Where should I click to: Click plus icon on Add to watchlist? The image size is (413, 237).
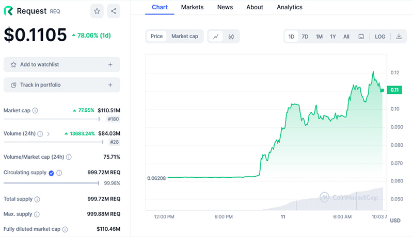coord(110,64)
